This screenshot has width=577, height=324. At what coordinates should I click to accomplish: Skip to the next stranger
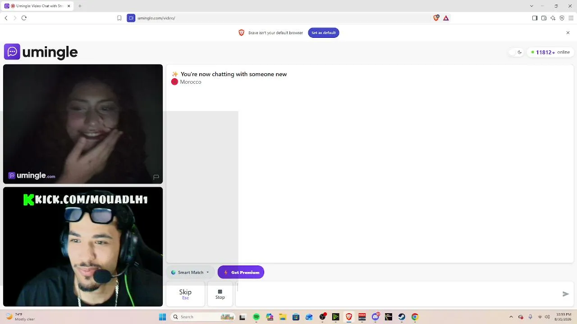(x=185, y=294)
